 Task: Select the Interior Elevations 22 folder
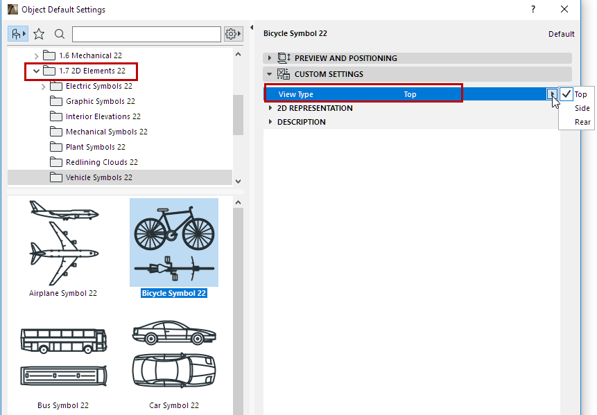point(103,116)
